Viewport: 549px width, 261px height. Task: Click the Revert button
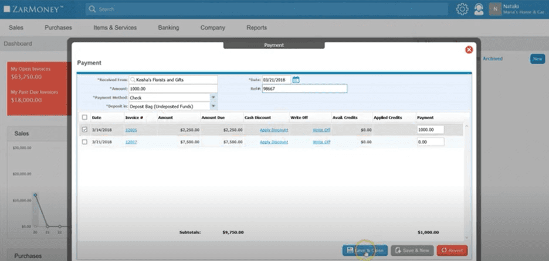click(x=452, y=250)
